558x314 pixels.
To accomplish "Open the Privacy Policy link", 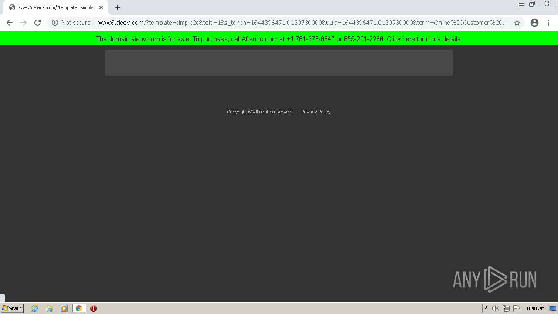I will [x=316, y=112].
